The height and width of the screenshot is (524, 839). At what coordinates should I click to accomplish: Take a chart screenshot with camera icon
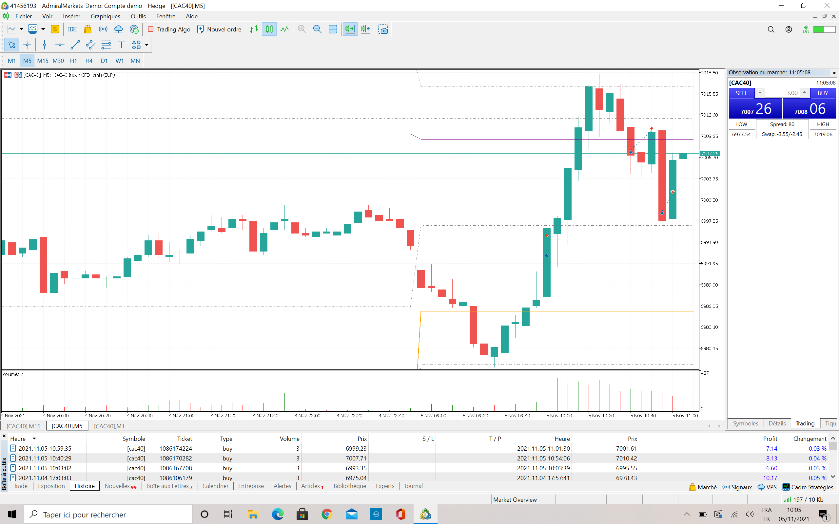click(383, 29)
